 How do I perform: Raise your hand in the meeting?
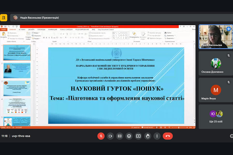pos(148,136)
